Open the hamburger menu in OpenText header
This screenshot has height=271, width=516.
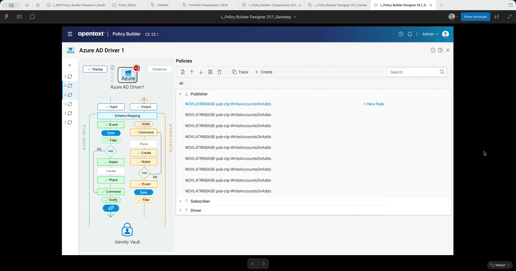click(70, 34)
